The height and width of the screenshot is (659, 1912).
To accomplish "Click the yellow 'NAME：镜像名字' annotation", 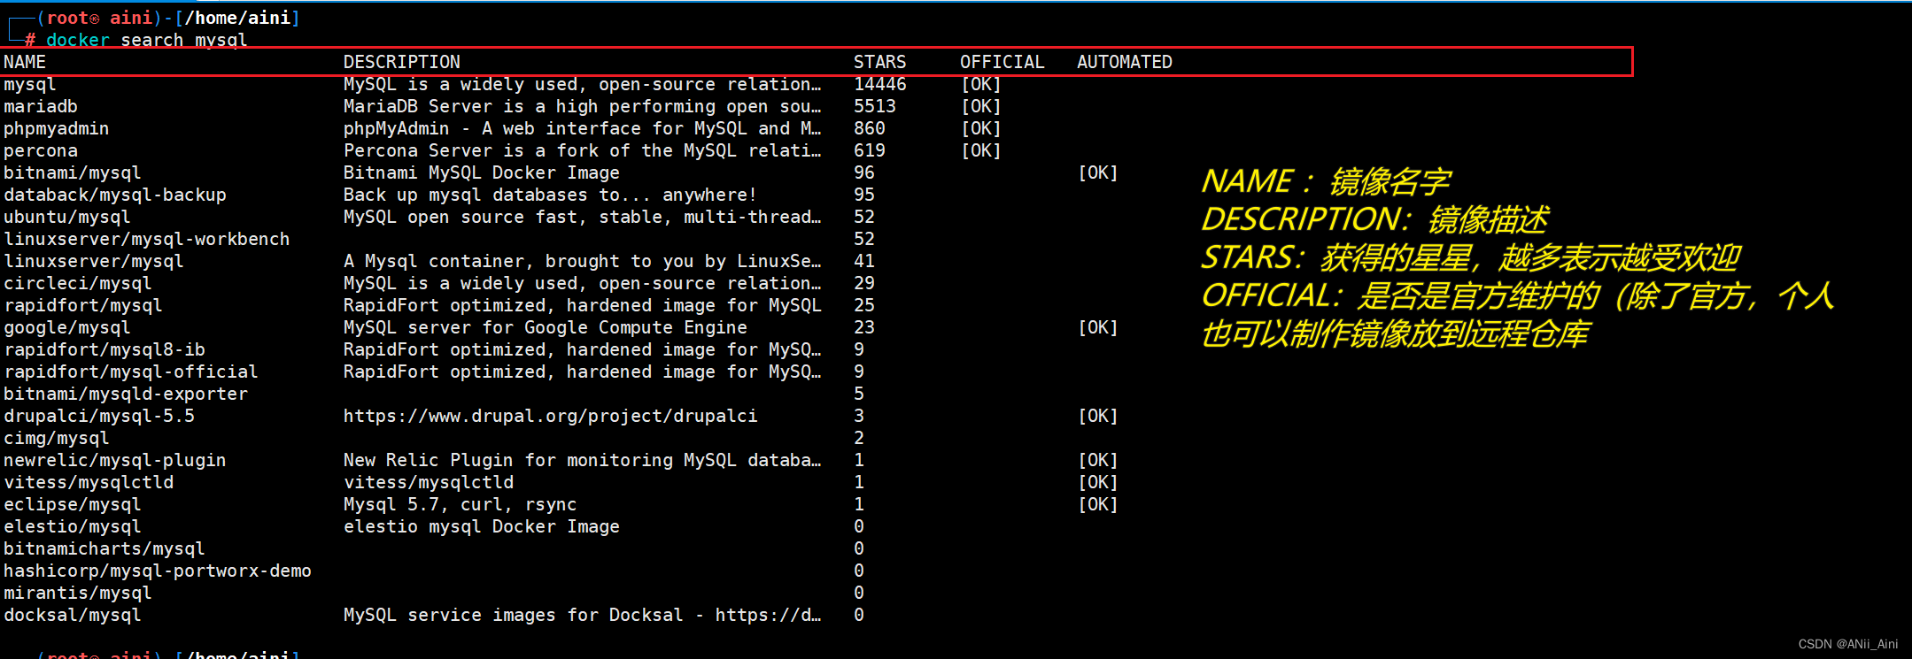I will click(1325, 181).
